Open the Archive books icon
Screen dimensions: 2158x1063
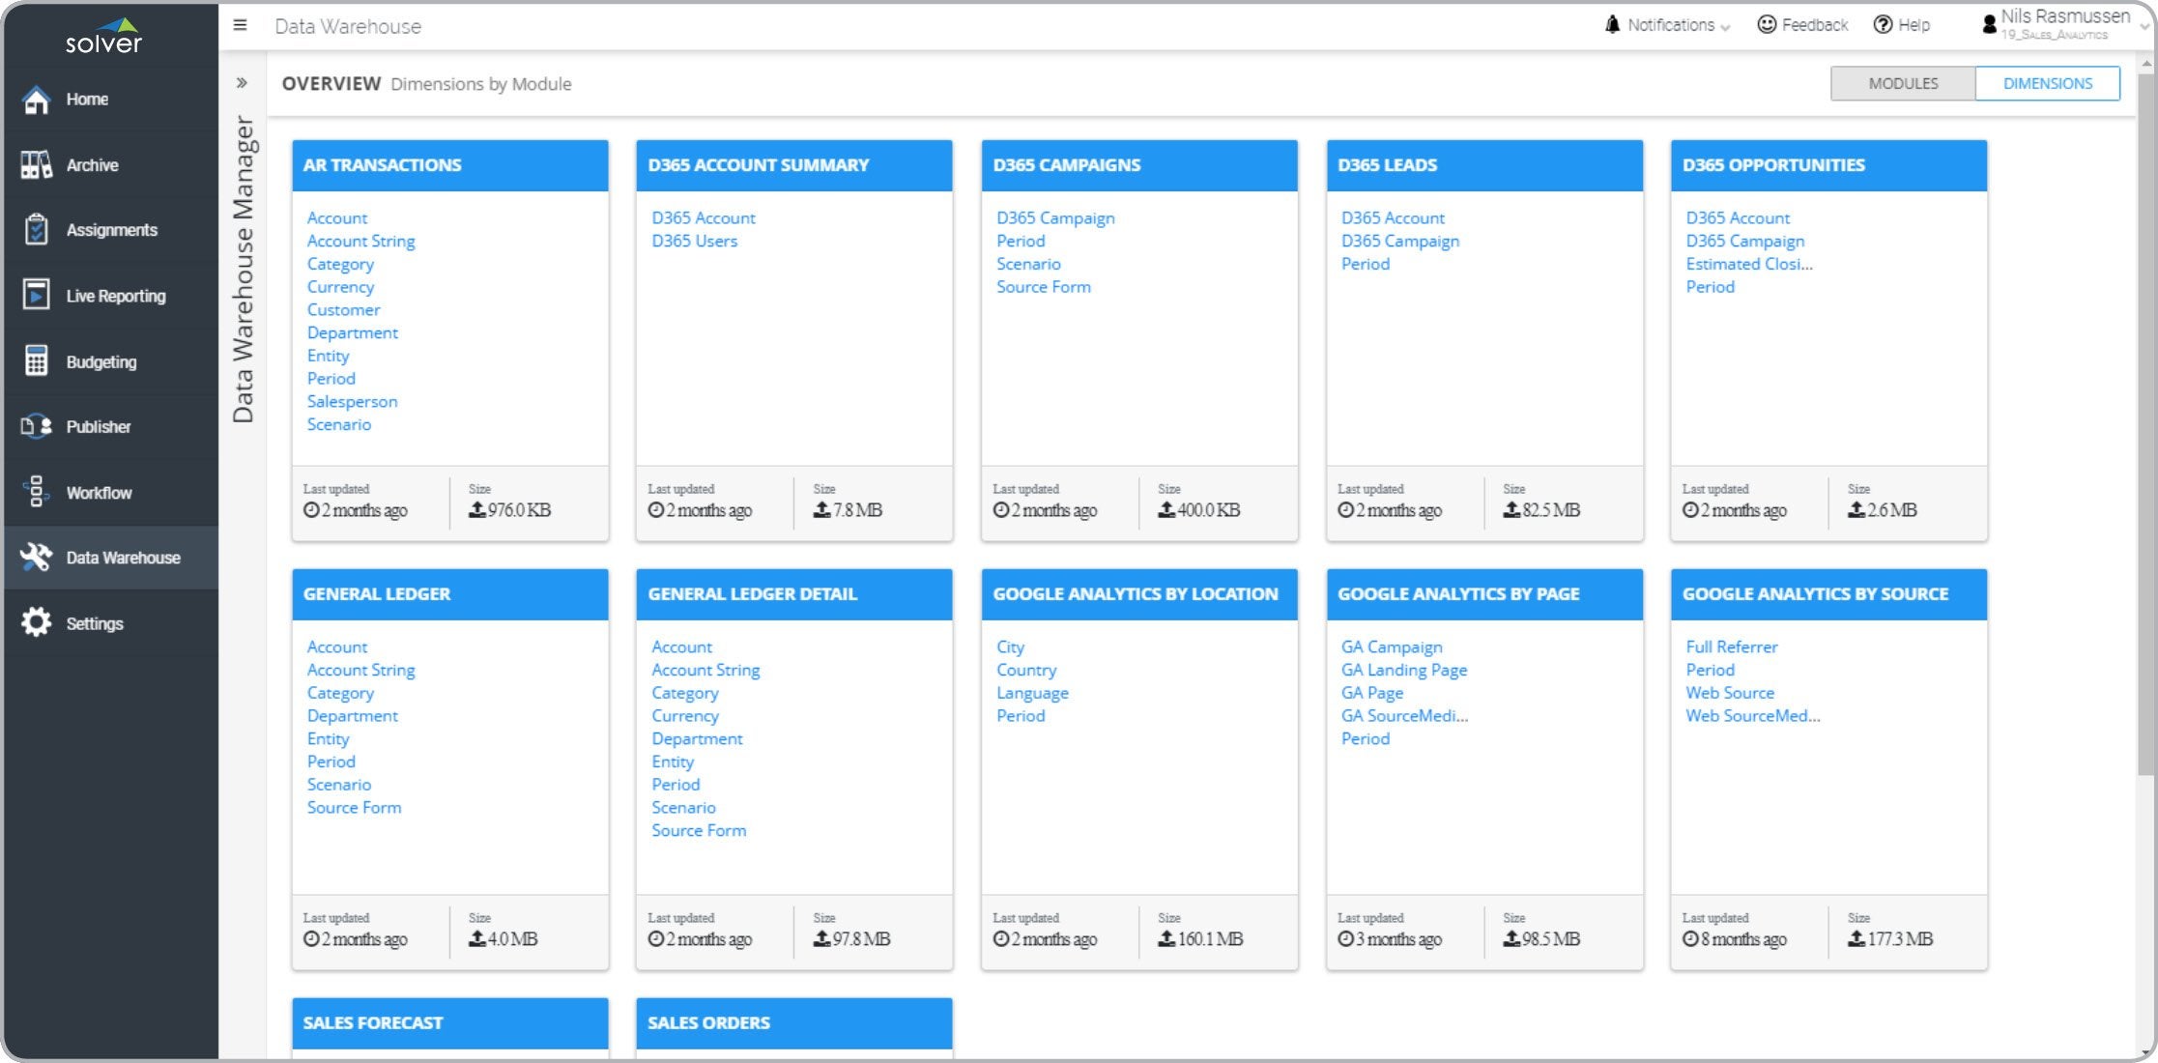tap(37, 165)
